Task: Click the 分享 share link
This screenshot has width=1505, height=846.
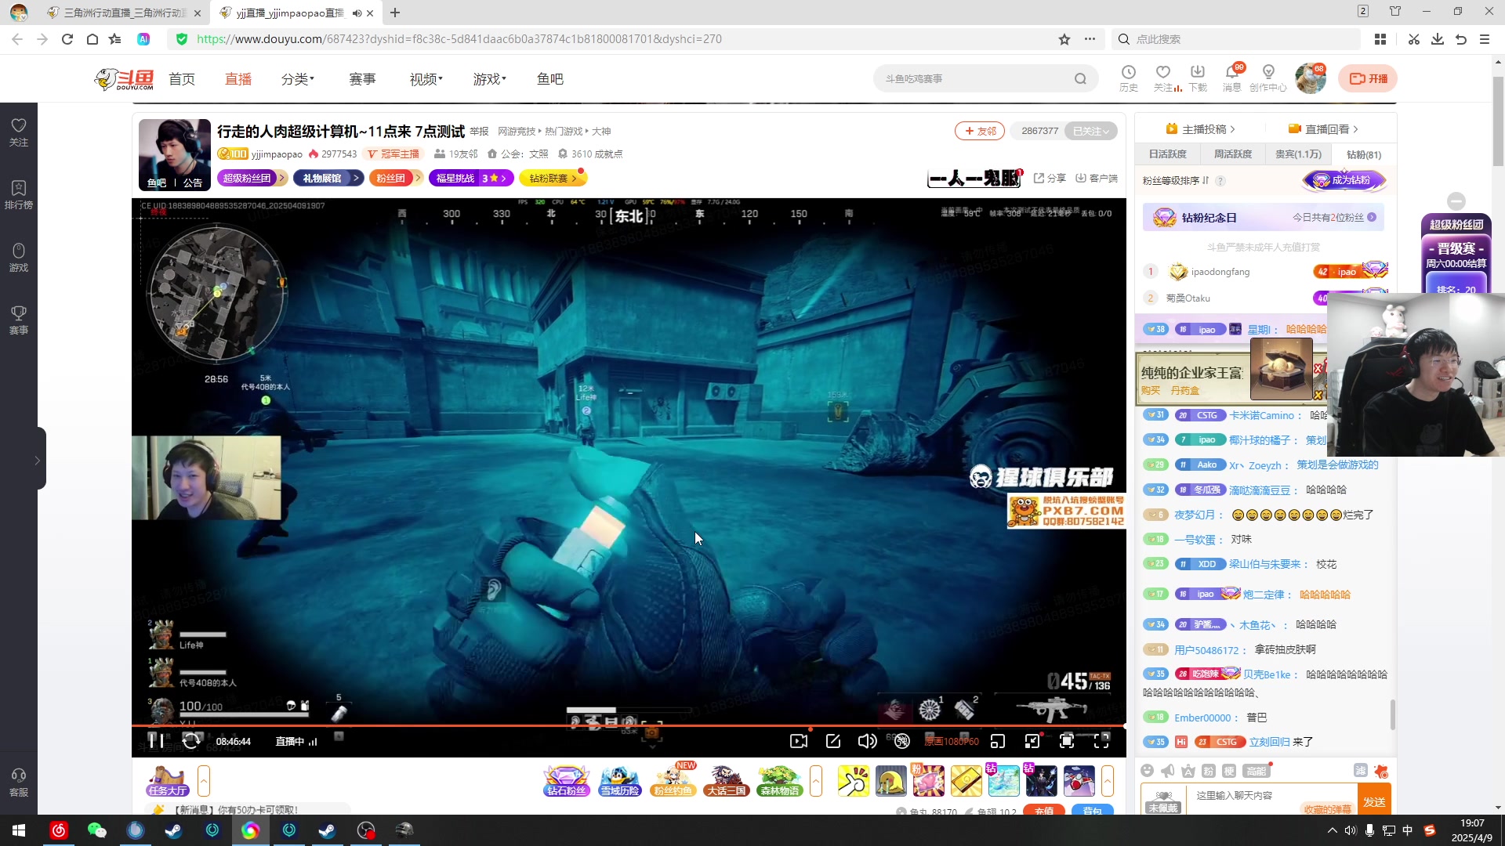Action: pyautogui.click(x=1050, y=178)
